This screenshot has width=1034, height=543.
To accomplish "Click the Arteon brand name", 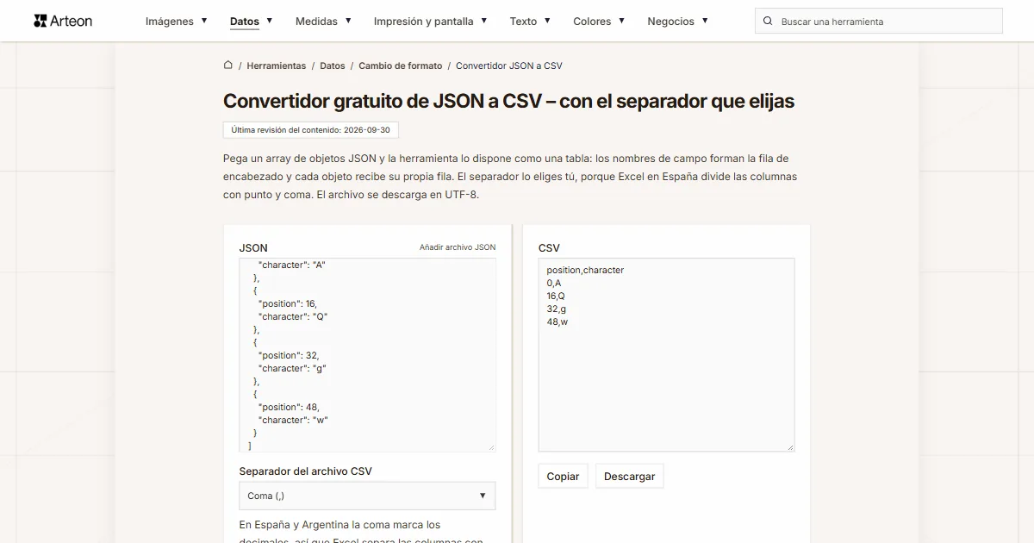I will click(x=72, y=21).
